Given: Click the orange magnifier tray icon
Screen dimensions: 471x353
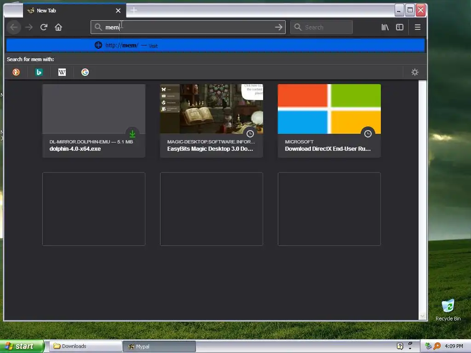Looking at the screenshot, I should (x=437, y=346).
